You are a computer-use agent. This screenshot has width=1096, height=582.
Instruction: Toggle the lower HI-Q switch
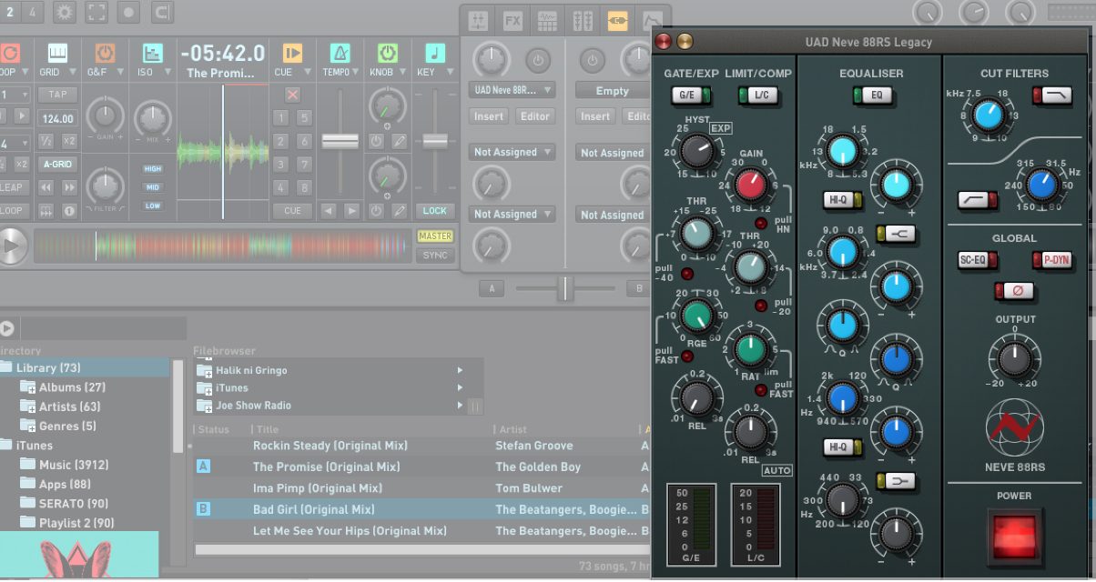tap(841, 447)
